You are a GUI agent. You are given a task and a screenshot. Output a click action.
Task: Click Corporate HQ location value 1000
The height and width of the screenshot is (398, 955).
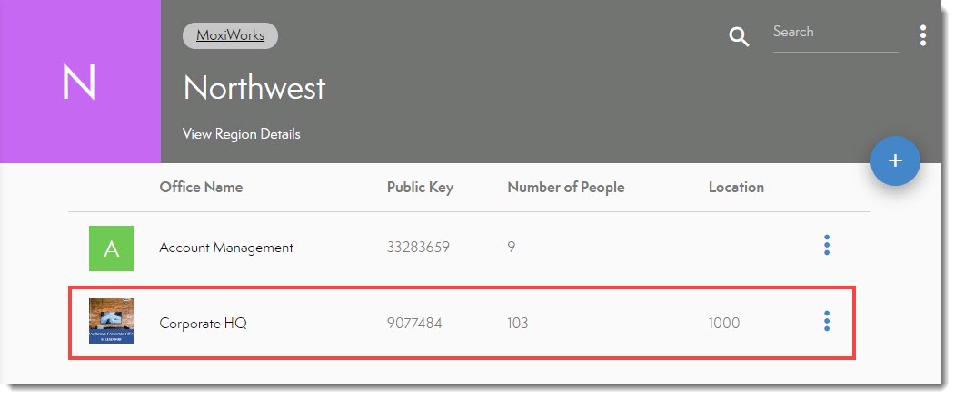tap(724, 323)
